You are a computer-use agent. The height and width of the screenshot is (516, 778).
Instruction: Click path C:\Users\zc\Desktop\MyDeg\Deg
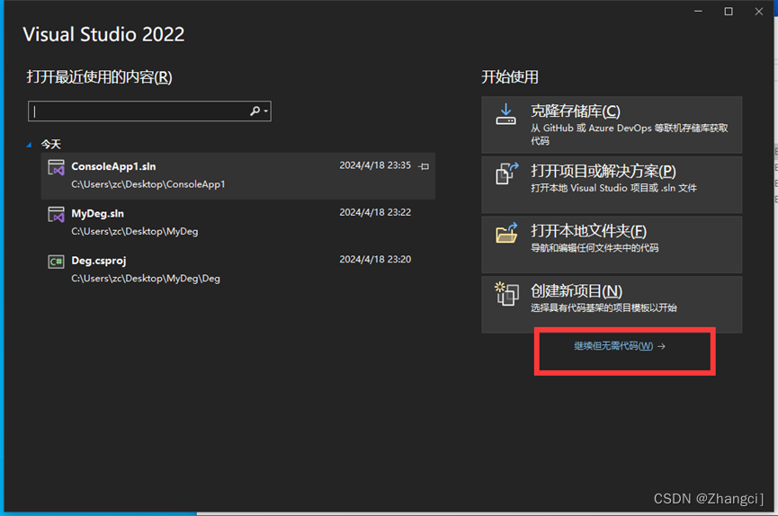coord(146,279)
